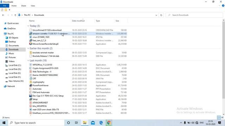225x126 pixels.
Task: Click the vertical scrollbar of file list
Action: pyautogui.click(x=224, y=60)
